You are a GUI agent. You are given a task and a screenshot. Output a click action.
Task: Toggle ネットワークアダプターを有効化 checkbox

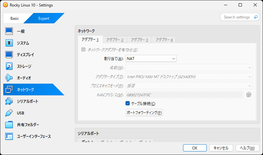pos(84,50)
